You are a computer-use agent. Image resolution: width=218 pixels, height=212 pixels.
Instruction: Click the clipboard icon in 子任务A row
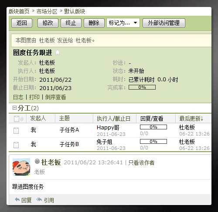16,130
